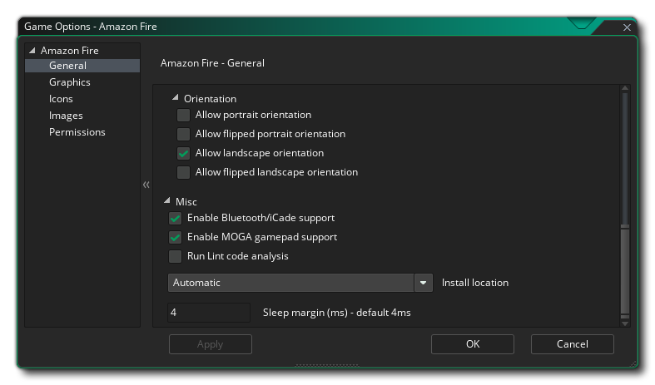The image size is (655, 385).
Task: Click the teal triangular title bar tab
Action: click(x=581, y=23)
